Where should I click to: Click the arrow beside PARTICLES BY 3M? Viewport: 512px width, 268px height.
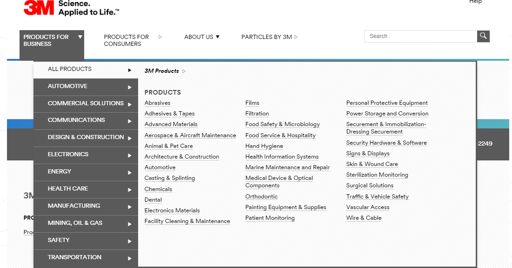[296, 37]
